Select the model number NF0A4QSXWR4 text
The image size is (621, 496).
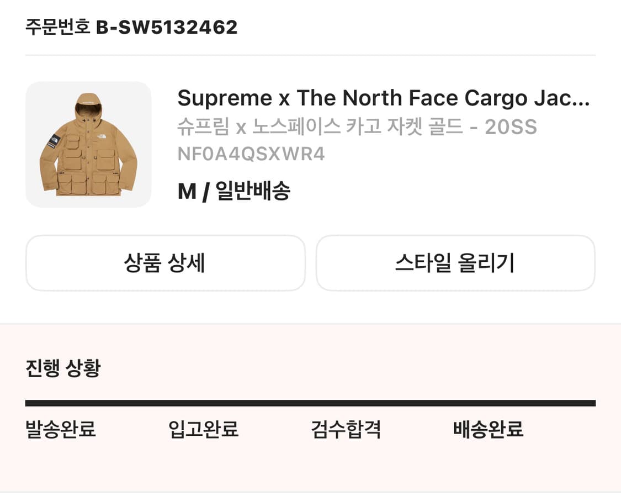click(x=251, y=154)
